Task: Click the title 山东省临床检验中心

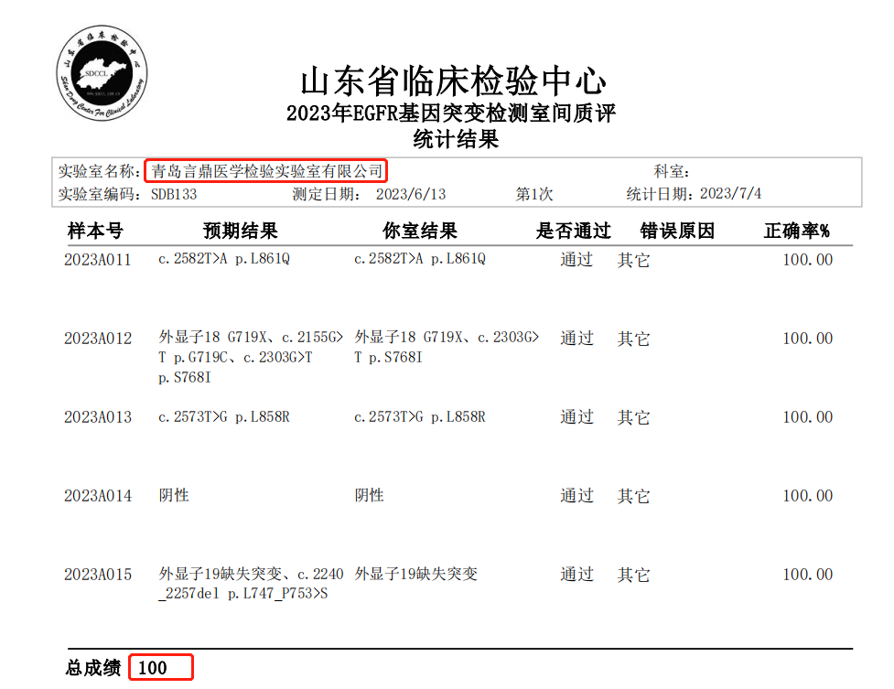Action: pos(453,81)
